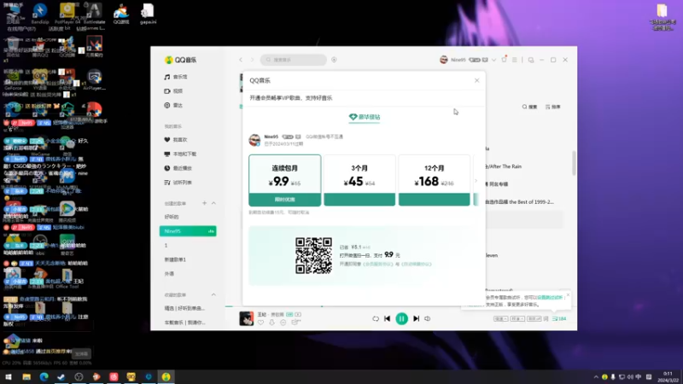
Task: Open the 音乐馆 music hall sidebar item
Action: coord(176,77)
